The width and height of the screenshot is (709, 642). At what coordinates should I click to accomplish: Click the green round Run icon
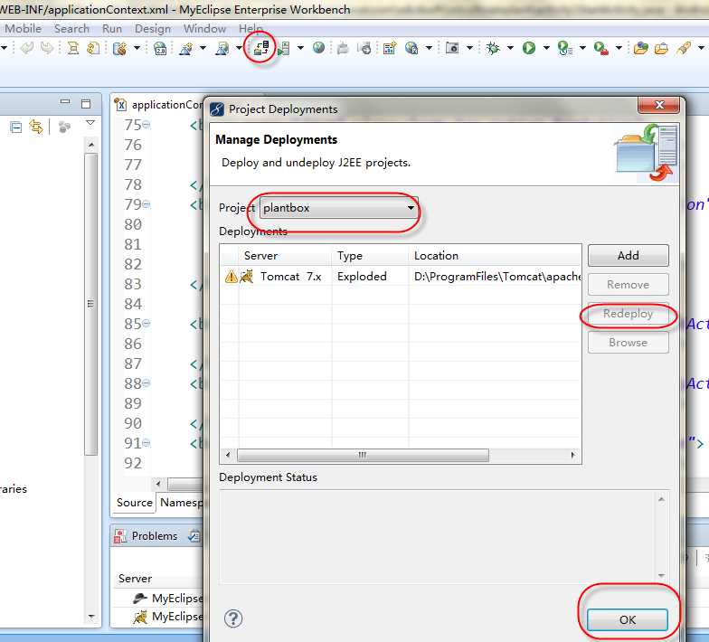pyautogui.click(x=528, y=47)
